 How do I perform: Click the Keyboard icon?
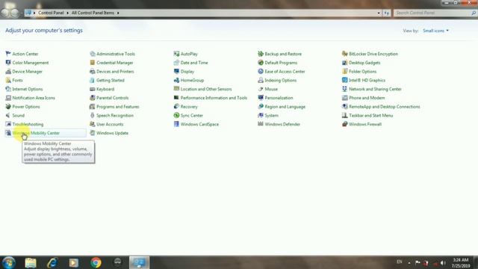tap(93, 89)
